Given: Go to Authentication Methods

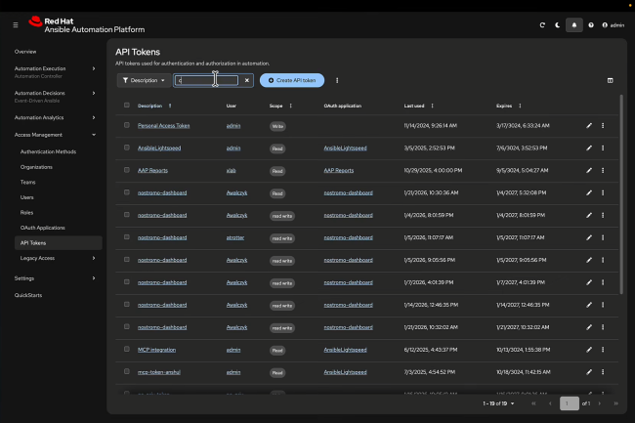Looking at the screenshot, I should tap(48, 151).
